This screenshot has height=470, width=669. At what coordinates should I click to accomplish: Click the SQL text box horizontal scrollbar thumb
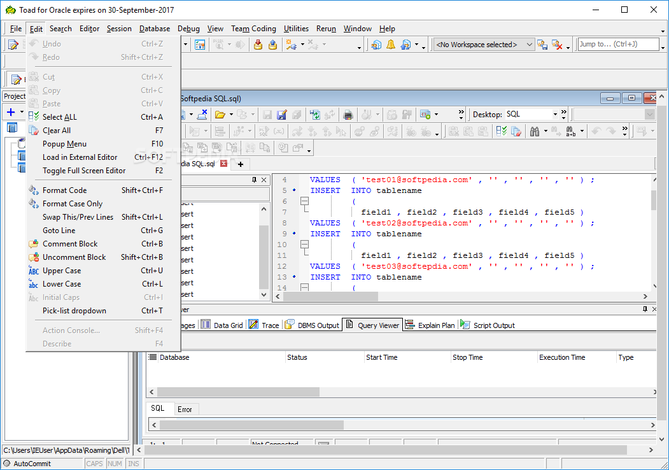pos(251,425)
